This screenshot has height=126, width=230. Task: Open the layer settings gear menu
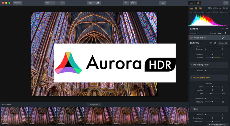pyautogui.click(x=226, y=33)
